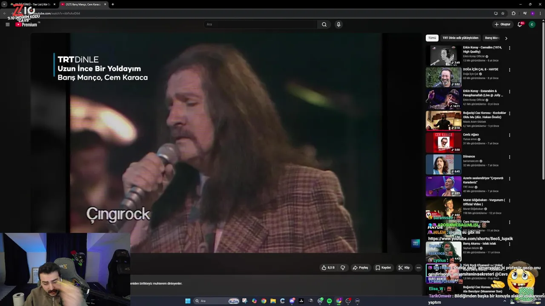Open File Explorer from the taskbar

[x=273, y=301]
